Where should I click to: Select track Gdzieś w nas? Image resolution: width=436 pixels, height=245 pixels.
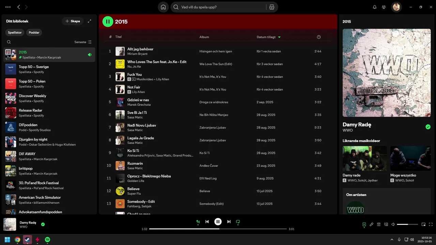click(x=218, y=102)
